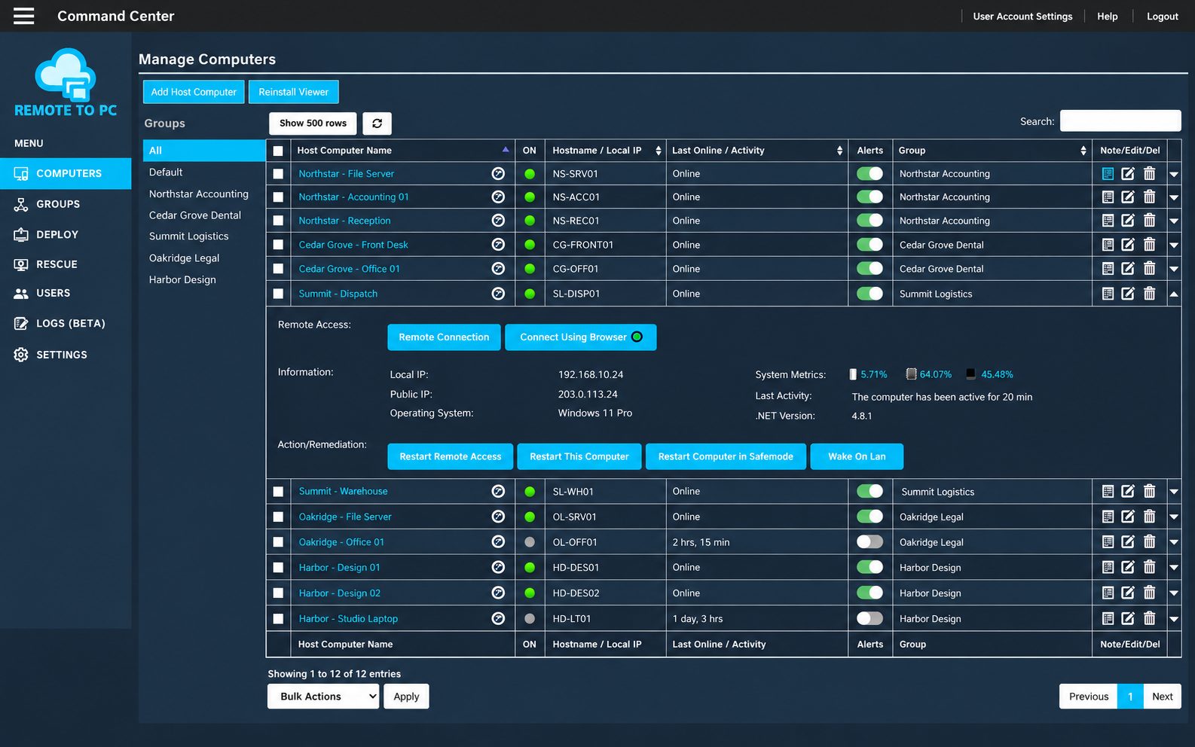Click Restart Computer in Safemode
Image resolution: width=1195 pixels, height=747 pixels.
pyautogui.click(x=726, y=456)
